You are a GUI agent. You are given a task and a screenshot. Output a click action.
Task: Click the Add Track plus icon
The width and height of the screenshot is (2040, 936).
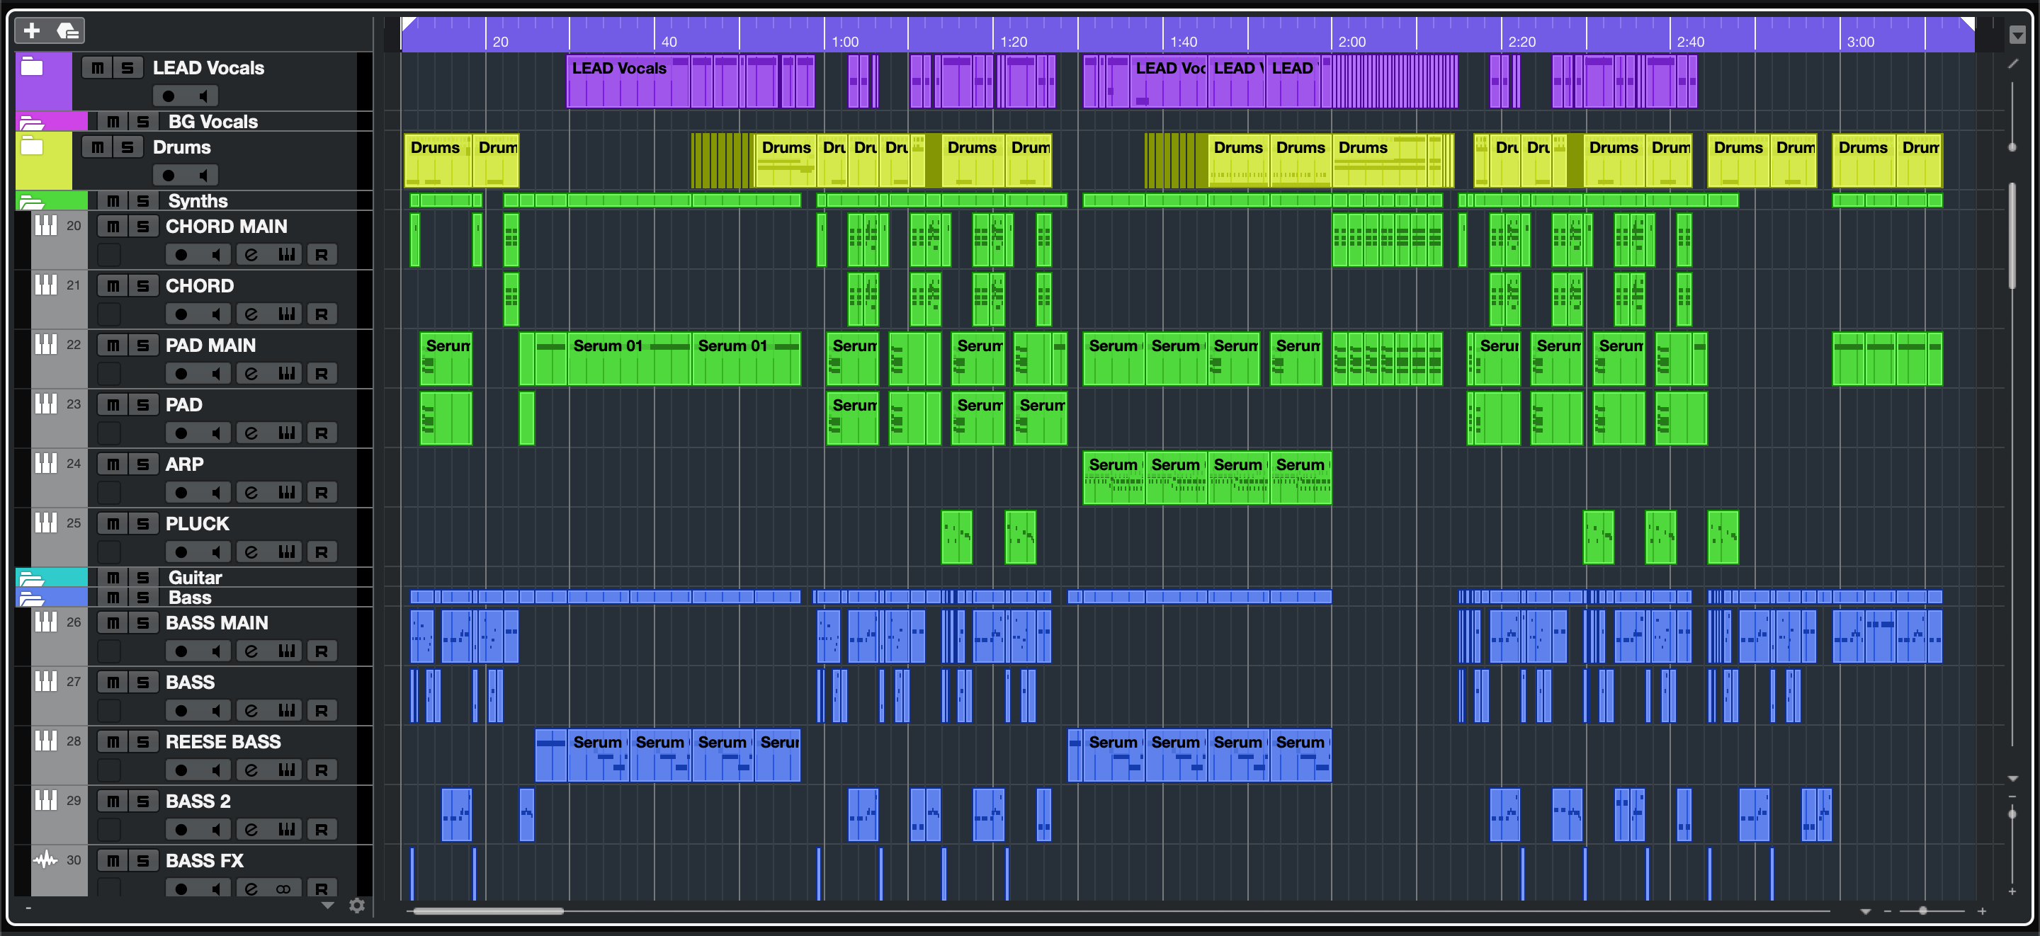click(x=32, y=31)
